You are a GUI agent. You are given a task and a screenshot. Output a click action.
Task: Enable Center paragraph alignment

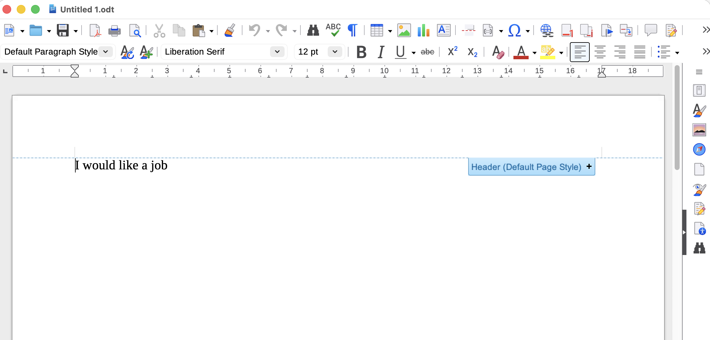pyautogui.click(x=600, y=52)
